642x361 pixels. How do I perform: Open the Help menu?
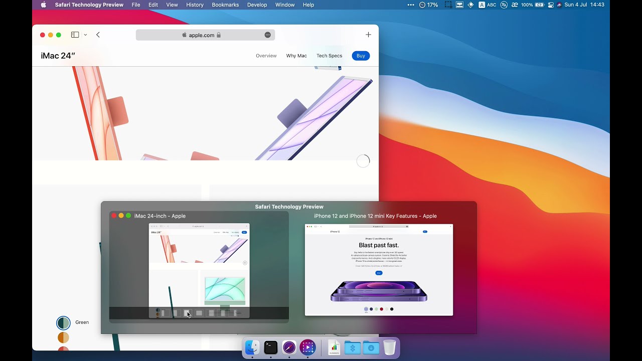[308, 5]
